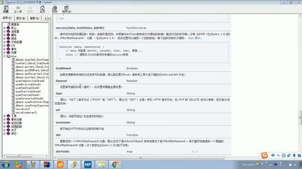The image size is (302, 169).
Task: Select the 选择器 book icon
Action: click(8, 31)
